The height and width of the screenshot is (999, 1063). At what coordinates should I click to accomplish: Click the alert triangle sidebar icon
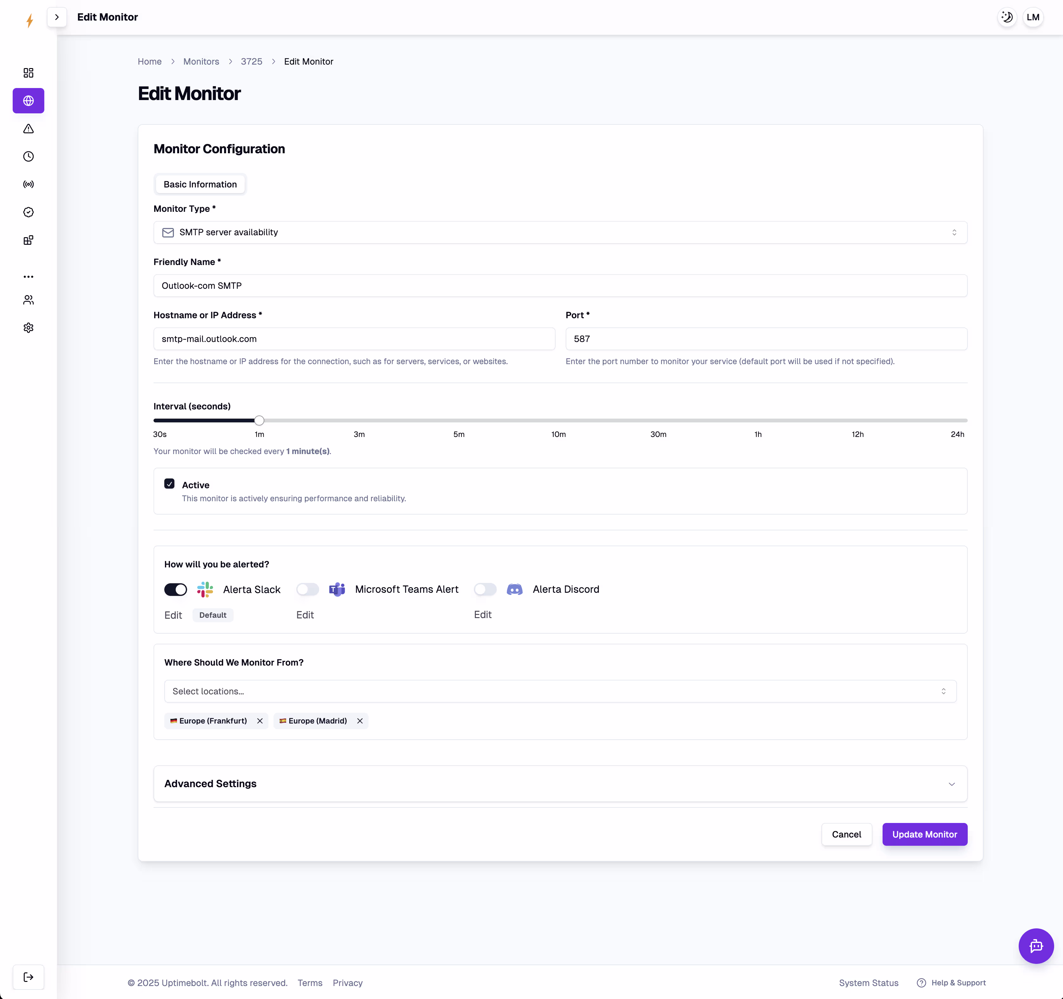[28, 129]
